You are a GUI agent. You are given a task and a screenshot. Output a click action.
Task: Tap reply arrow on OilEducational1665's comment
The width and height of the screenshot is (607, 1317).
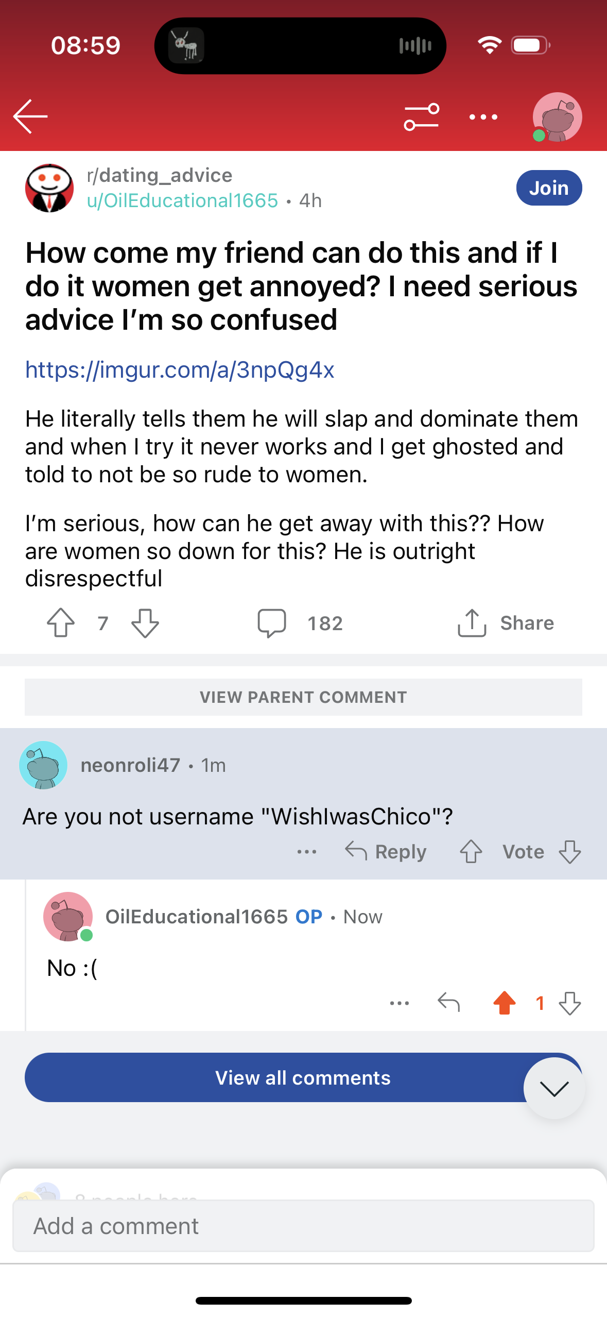[448, 1003]
